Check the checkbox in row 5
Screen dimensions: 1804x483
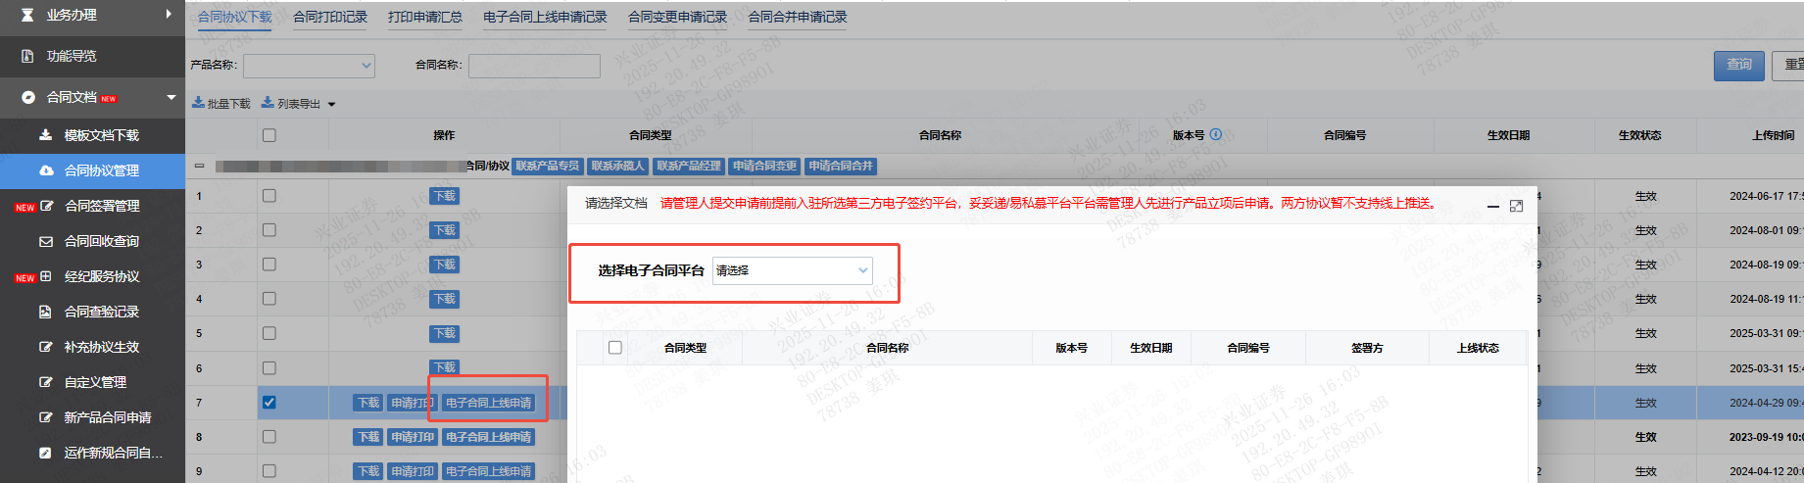pyautogui.click(x=269, y=333)
